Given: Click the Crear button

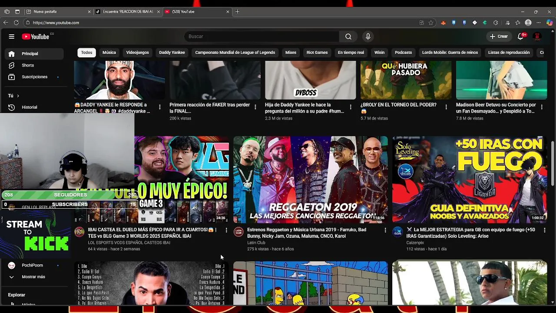Looking at the screenshot, I should point(498,37).
